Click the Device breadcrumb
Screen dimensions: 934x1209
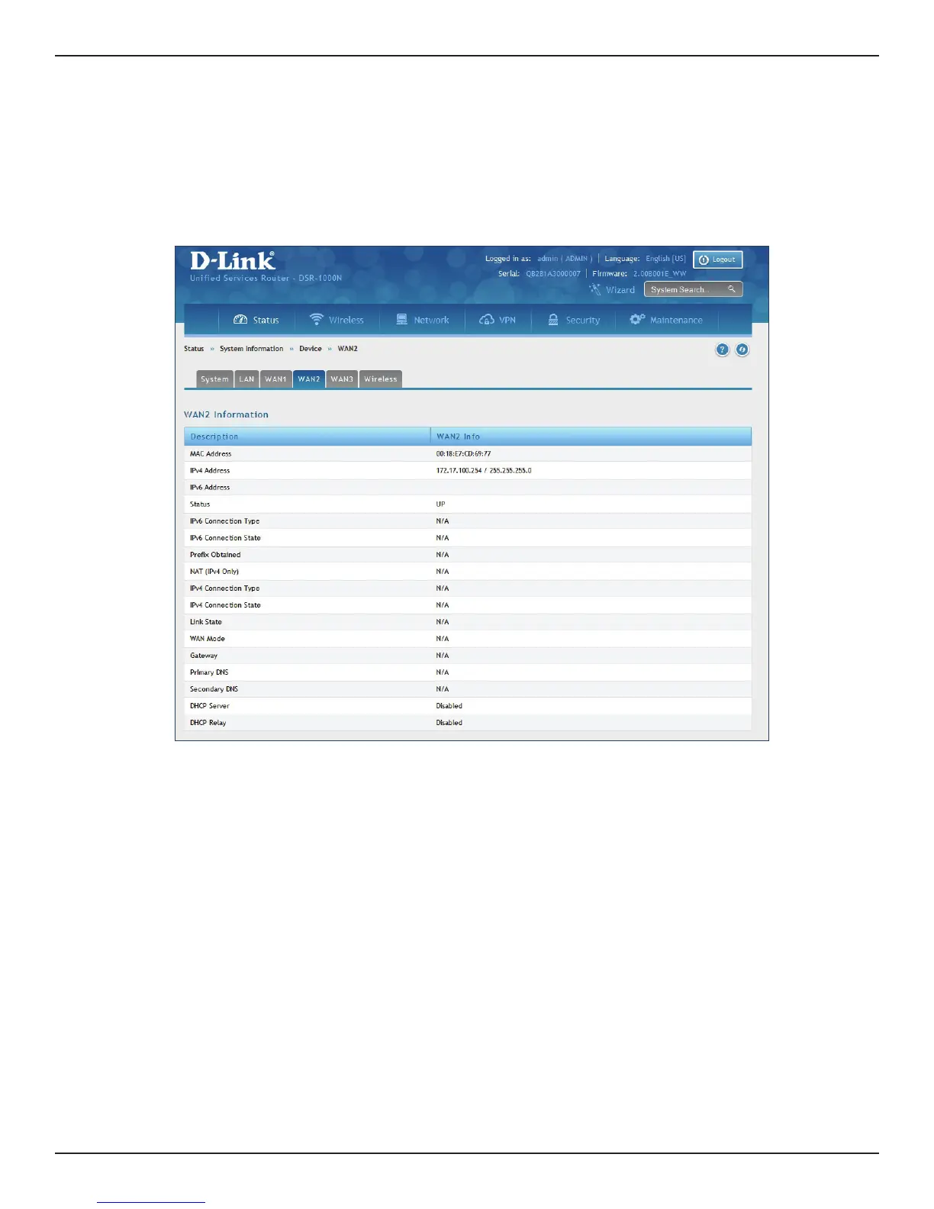coord(311,349)
